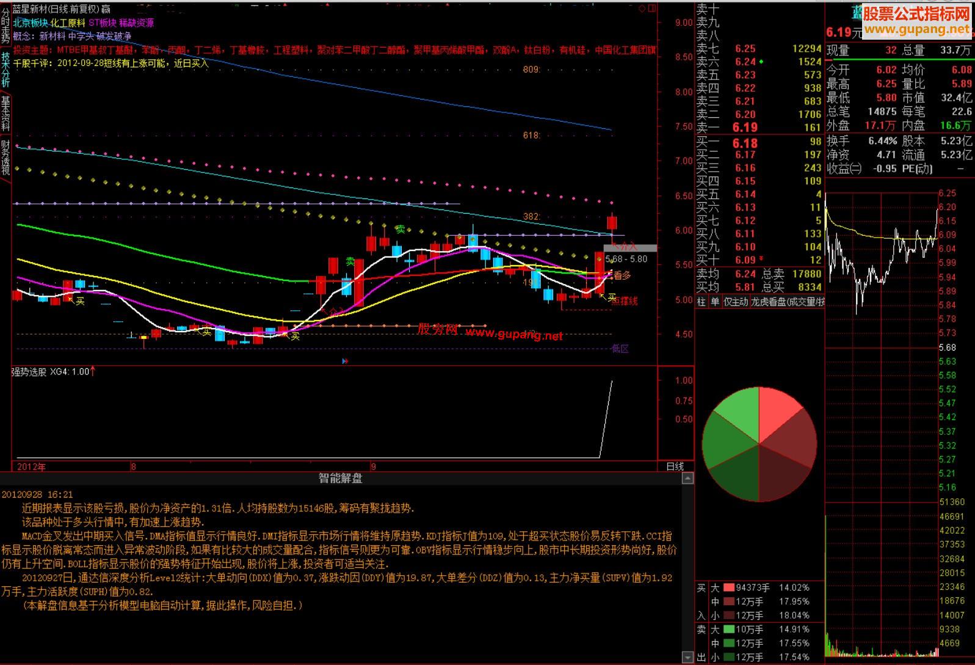This screenshot has width=975, height=665.
Task: Click the 买一 row with price 6.18
Action: tap(759, 143)
